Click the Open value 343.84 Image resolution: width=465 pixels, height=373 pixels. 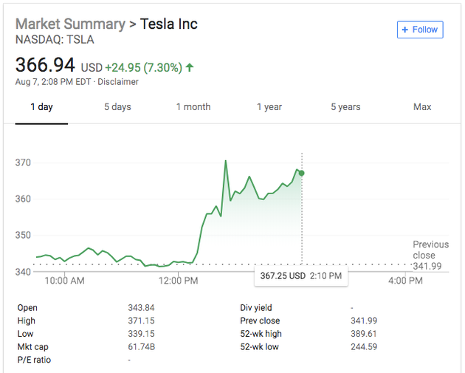point(141,308)
